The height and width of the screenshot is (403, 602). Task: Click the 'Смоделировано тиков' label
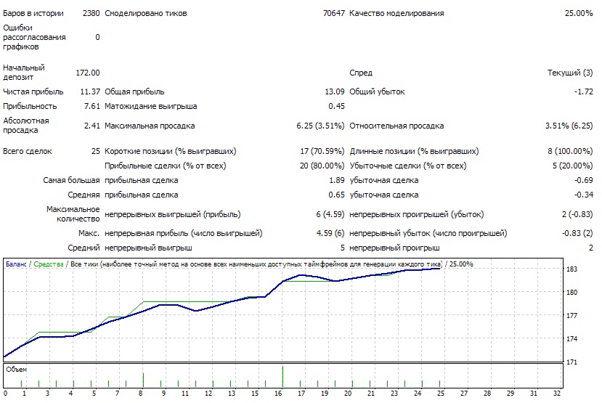click(x=146, y=13)
